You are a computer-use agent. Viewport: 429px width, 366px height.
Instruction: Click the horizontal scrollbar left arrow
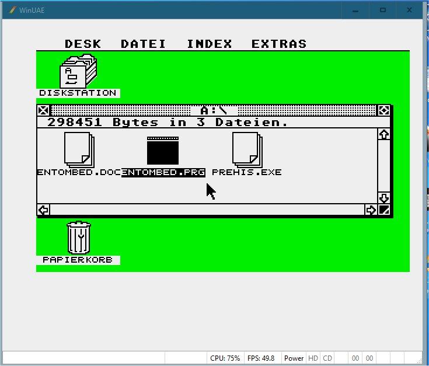click(44, 210)
